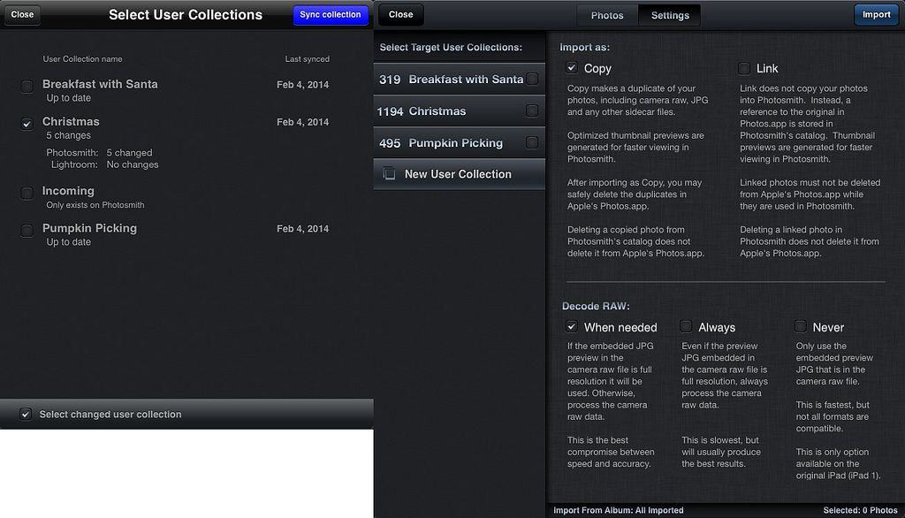
Task: Enable the Link import option
Action: pyautogui.click(x=744, y=68)
